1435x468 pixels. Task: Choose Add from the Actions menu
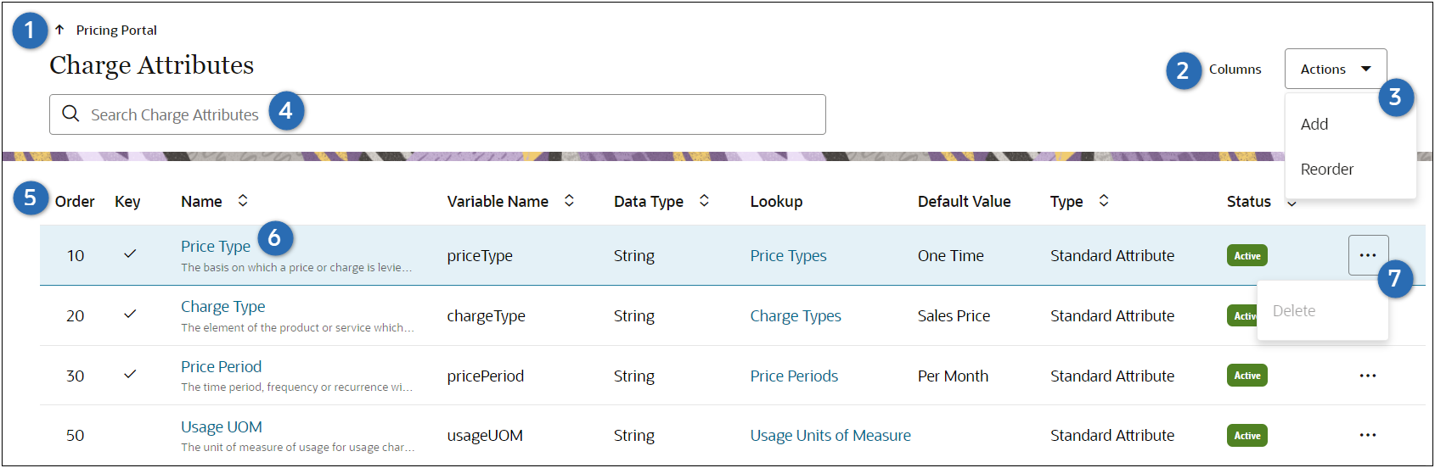(1314, 124)
